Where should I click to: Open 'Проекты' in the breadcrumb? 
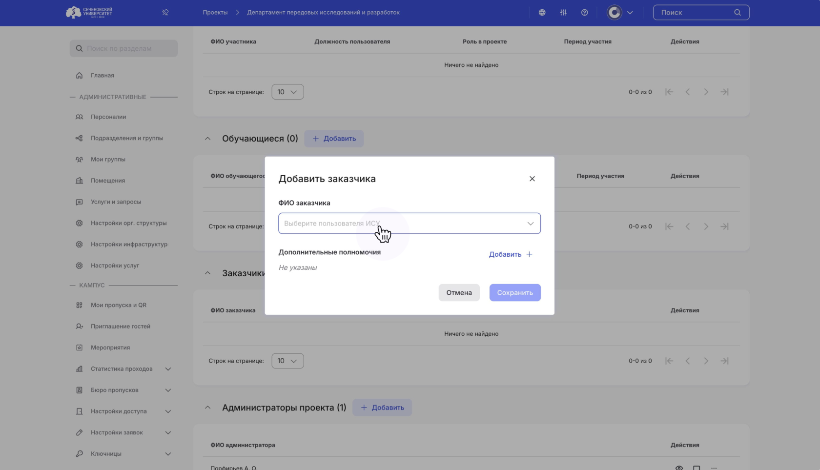[215, 12]
